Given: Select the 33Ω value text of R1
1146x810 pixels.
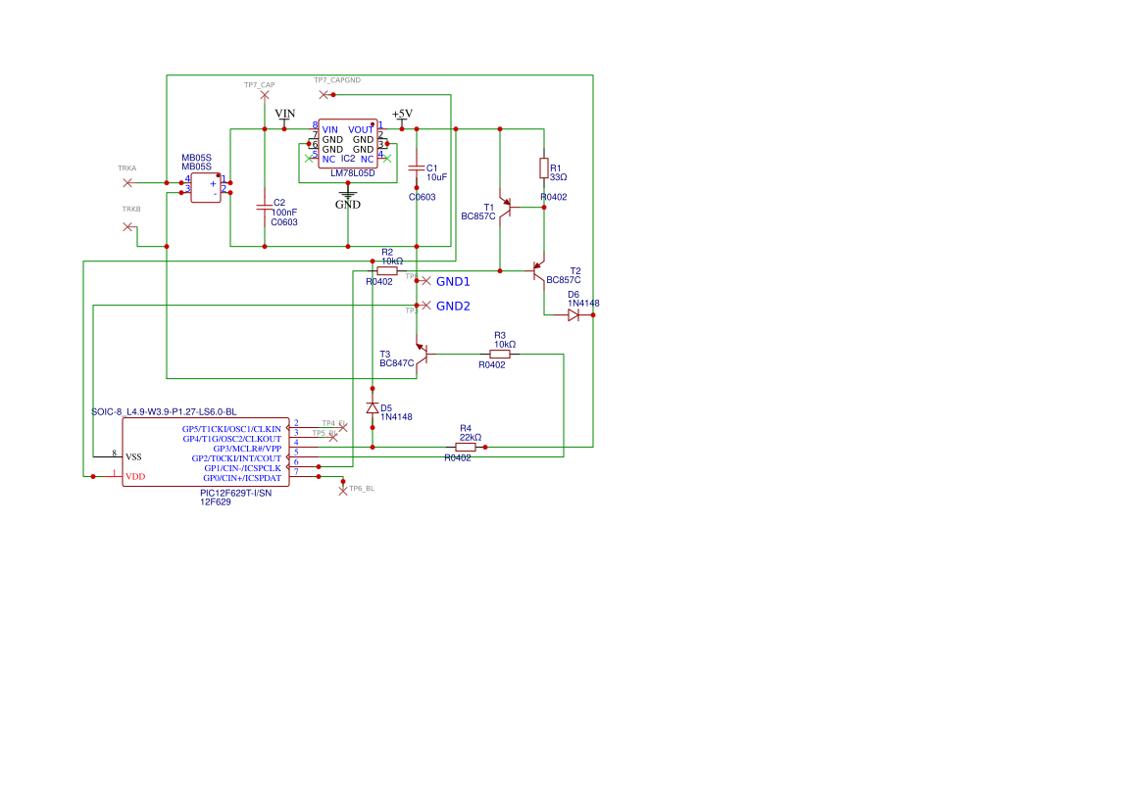Looking at the screenshot, I should coord(559,177).
